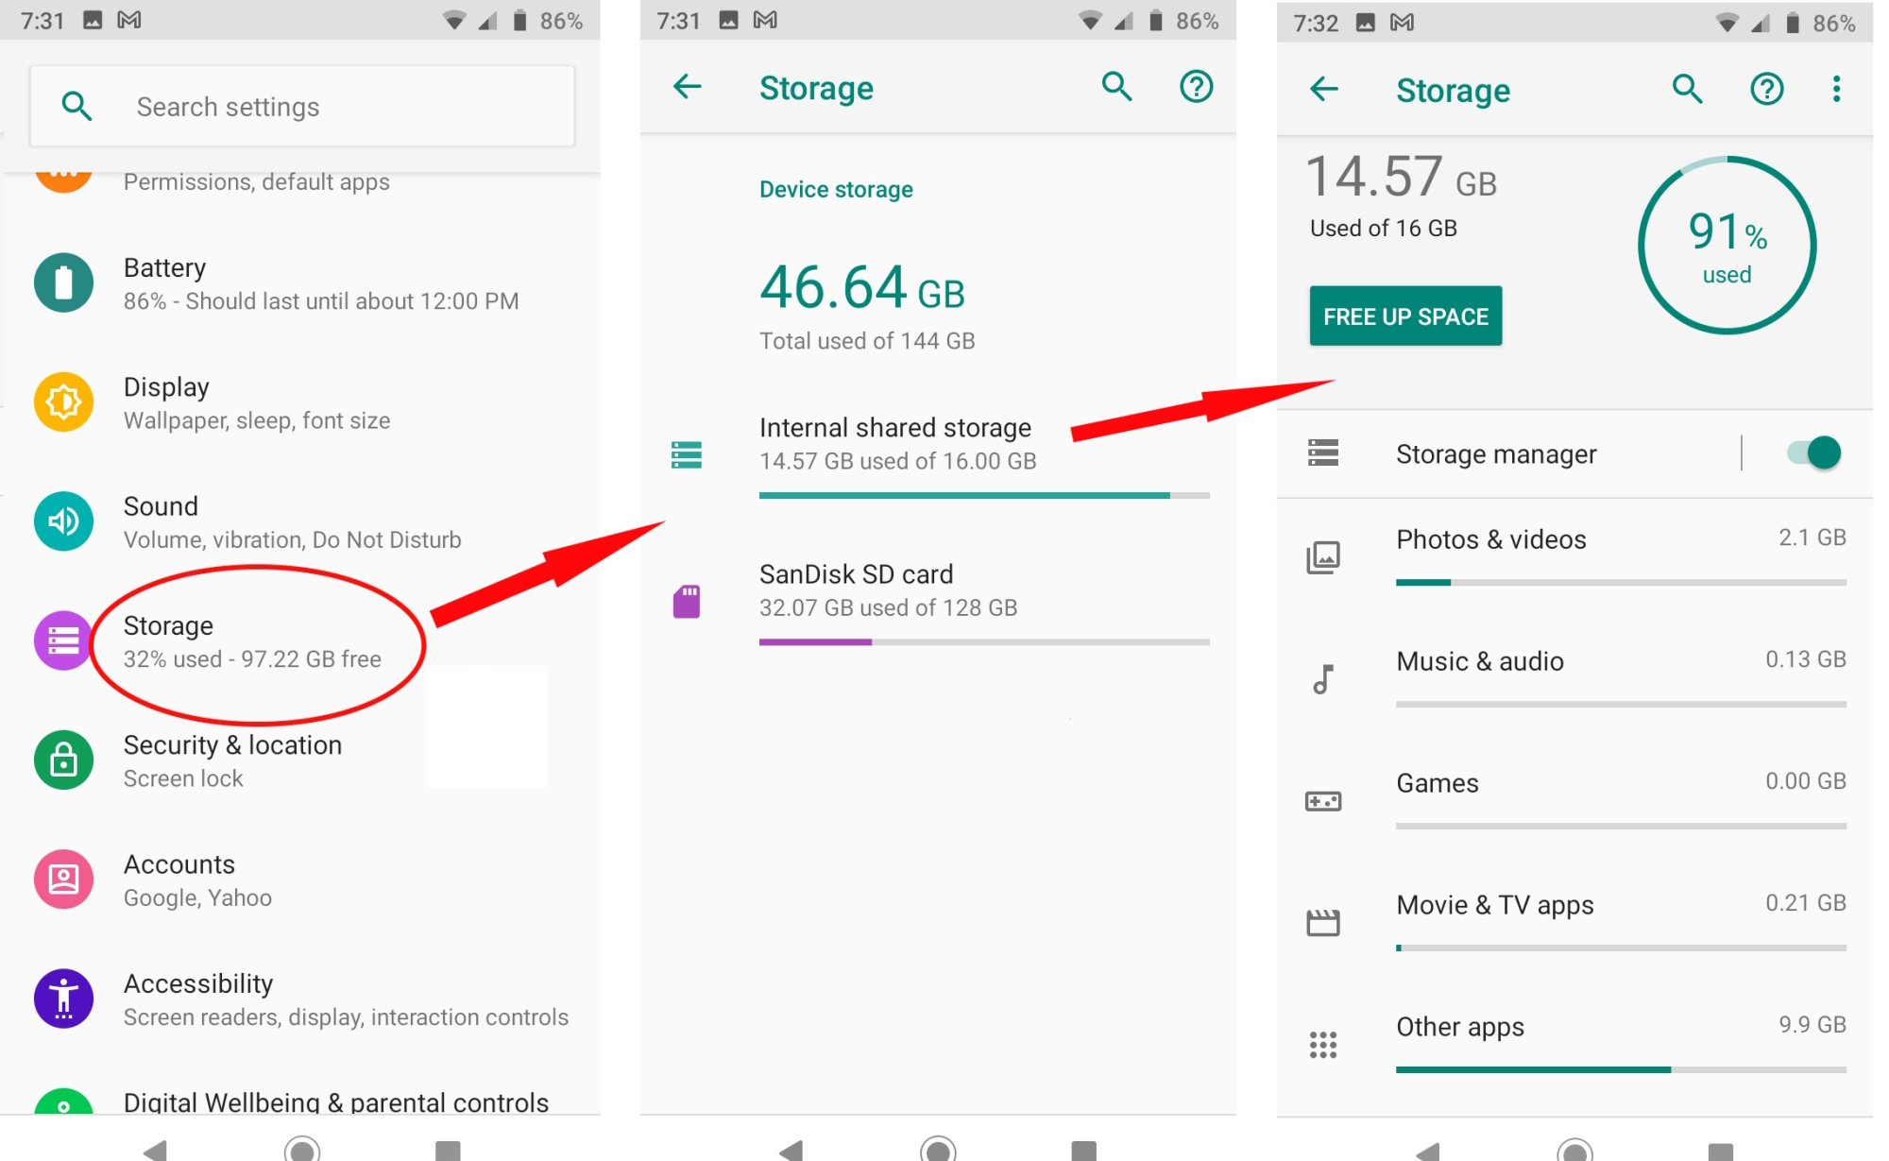The height and width of the screenshot is (1161, 1889).
Task: Tap the SanDisk SD card icon
Action: click(x=687, y=601)
